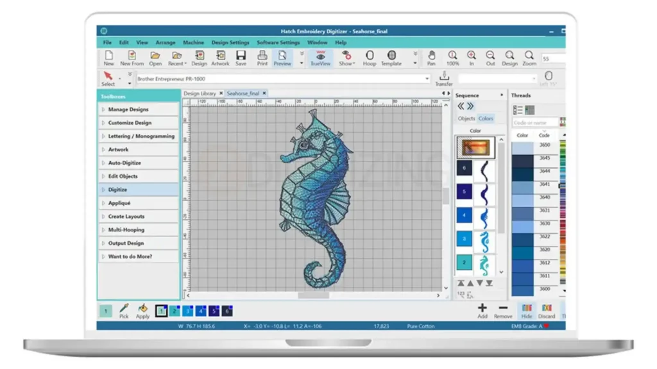Click the Design toolbar icon beside Recent

[x=199, y=58]
